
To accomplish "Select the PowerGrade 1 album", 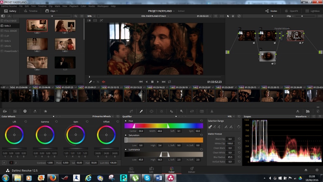I will pyautogui.click(x=10, y=51).
